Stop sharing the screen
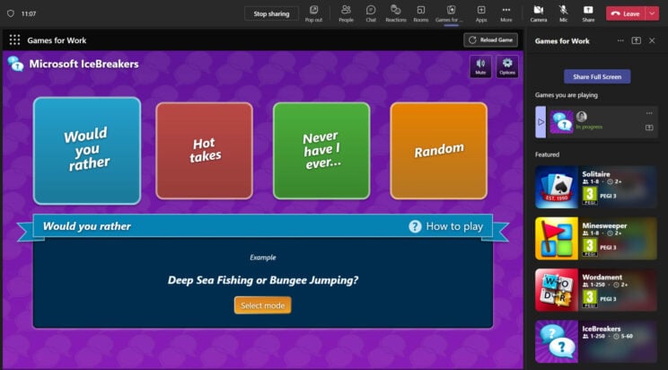Viewport: 668px width, 370px height. [x=271, y=13]
